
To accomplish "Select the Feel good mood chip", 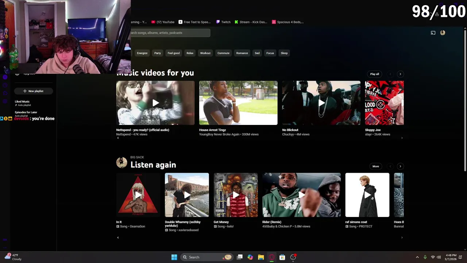I will [174, 53].
